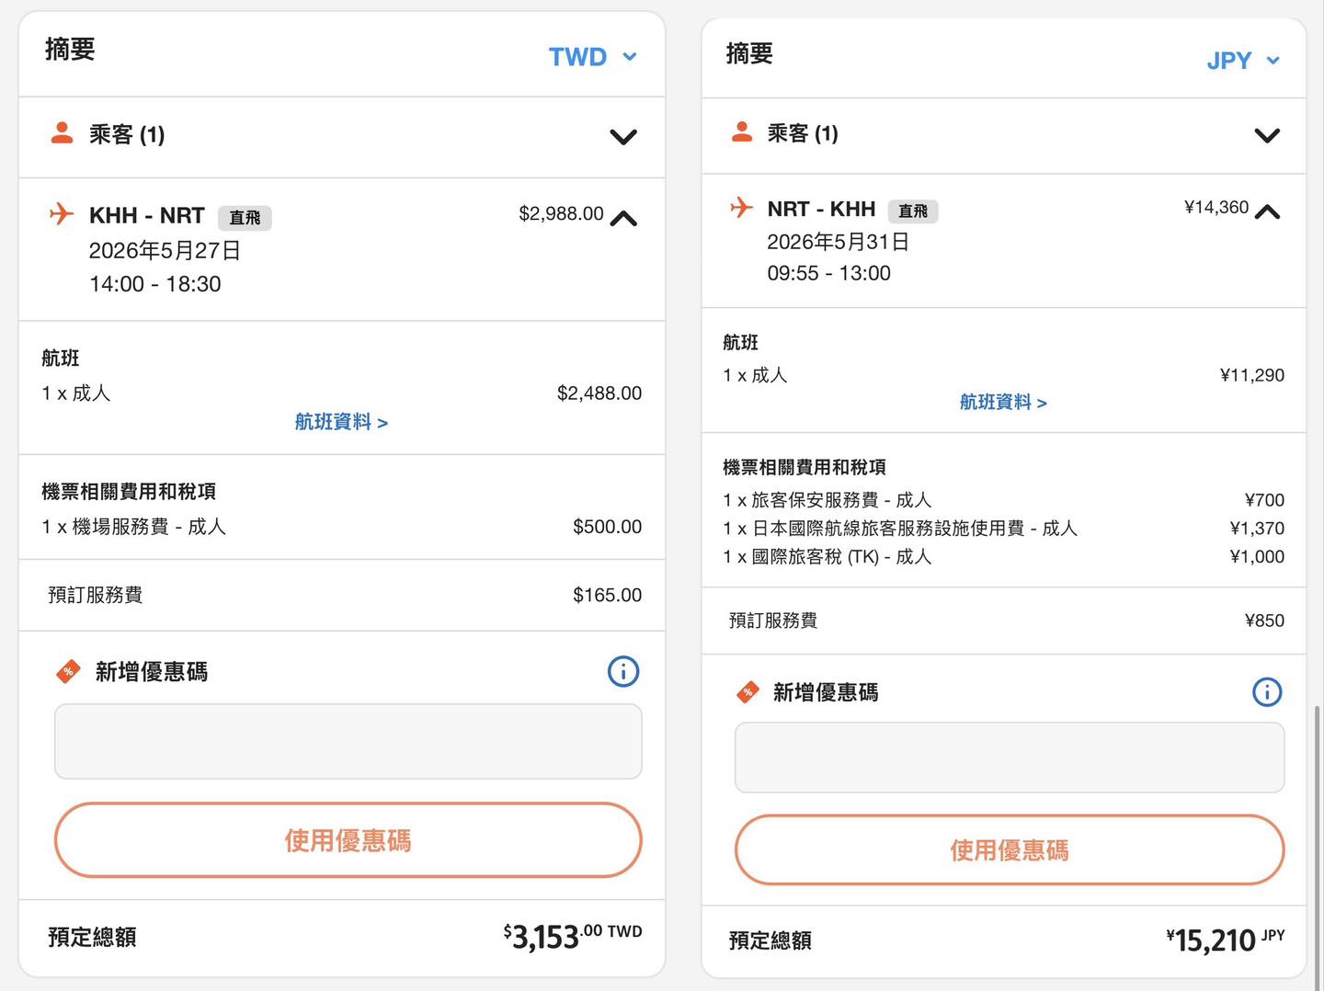Click promo code info icon in JPY panel

pos(1267,691)
